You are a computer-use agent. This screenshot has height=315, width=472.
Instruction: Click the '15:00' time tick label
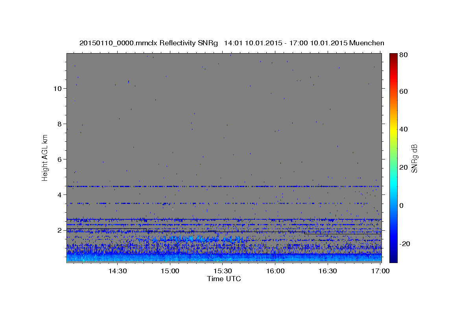(170, 271)
